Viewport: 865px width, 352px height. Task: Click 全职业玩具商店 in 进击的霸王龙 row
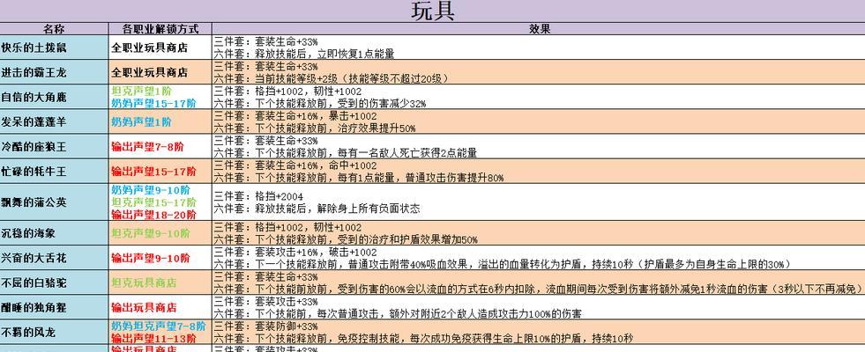point(150,72)
